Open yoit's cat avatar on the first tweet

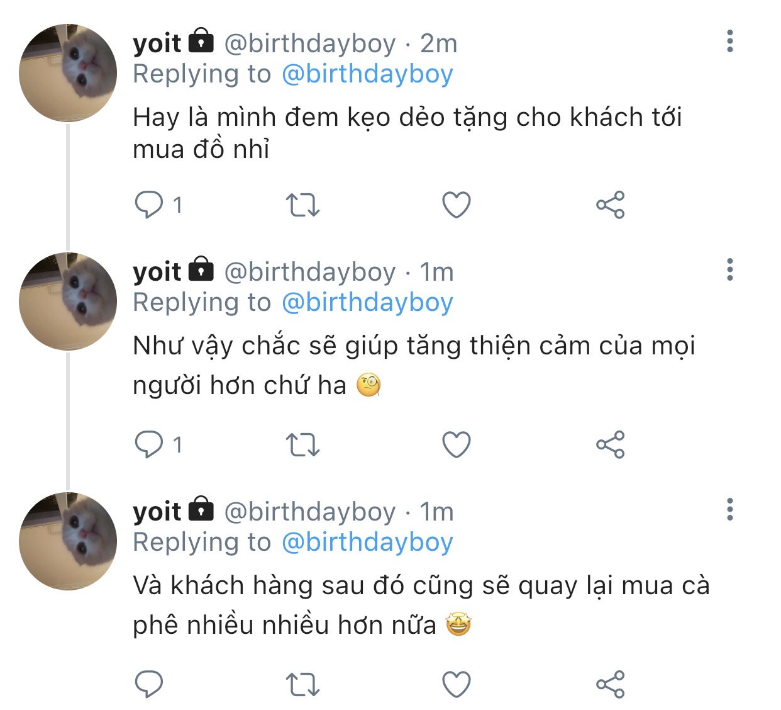tap(68, 73)
